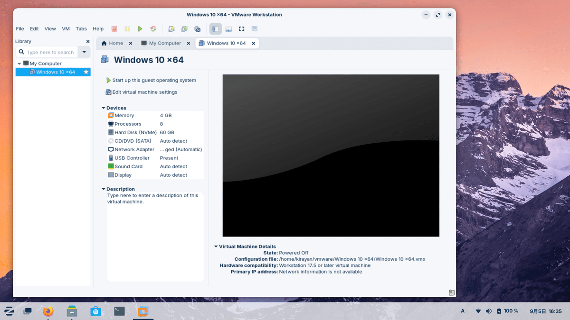Screen dimensions: 570x320
Task: Open the Zorin start menu
Action: point(9,311)
